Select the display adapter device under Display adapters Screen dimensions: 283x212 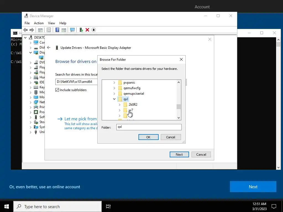pos(41,57)
